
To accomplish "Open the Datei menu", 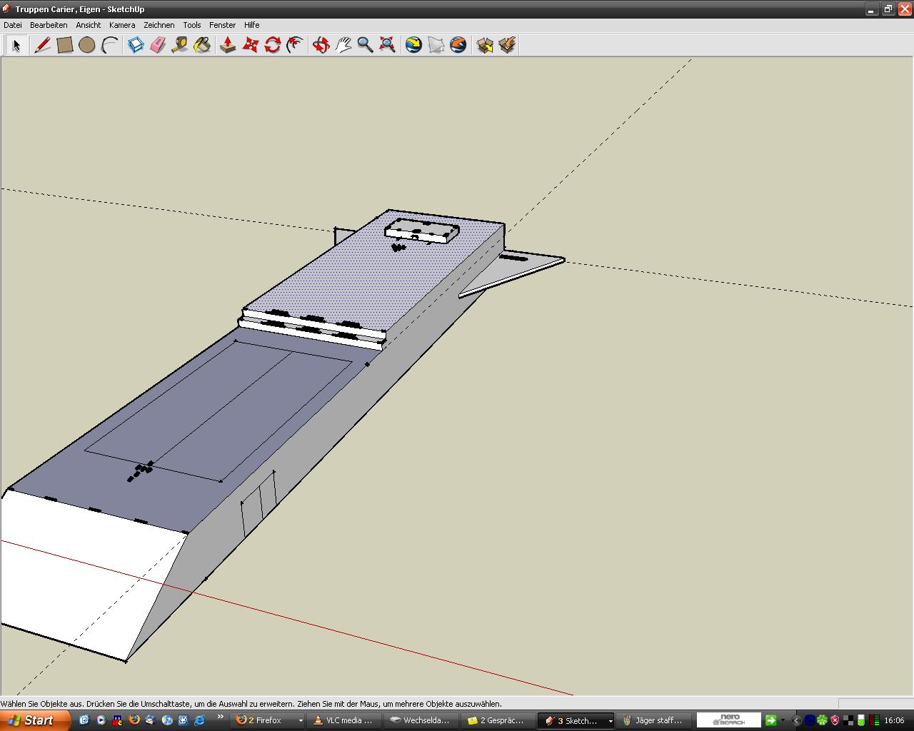I will click(x=13, y=25).
